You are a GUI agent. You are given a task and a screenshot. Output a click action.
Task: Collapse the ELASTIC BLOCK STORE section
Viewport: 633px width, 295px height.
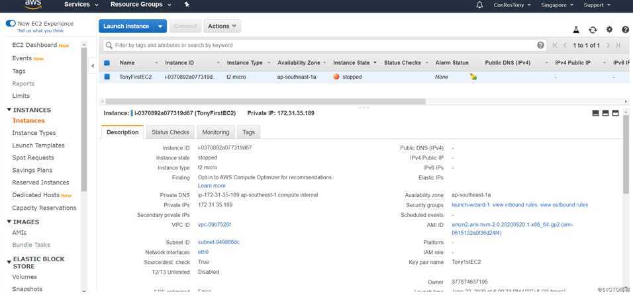coord(9,262)
